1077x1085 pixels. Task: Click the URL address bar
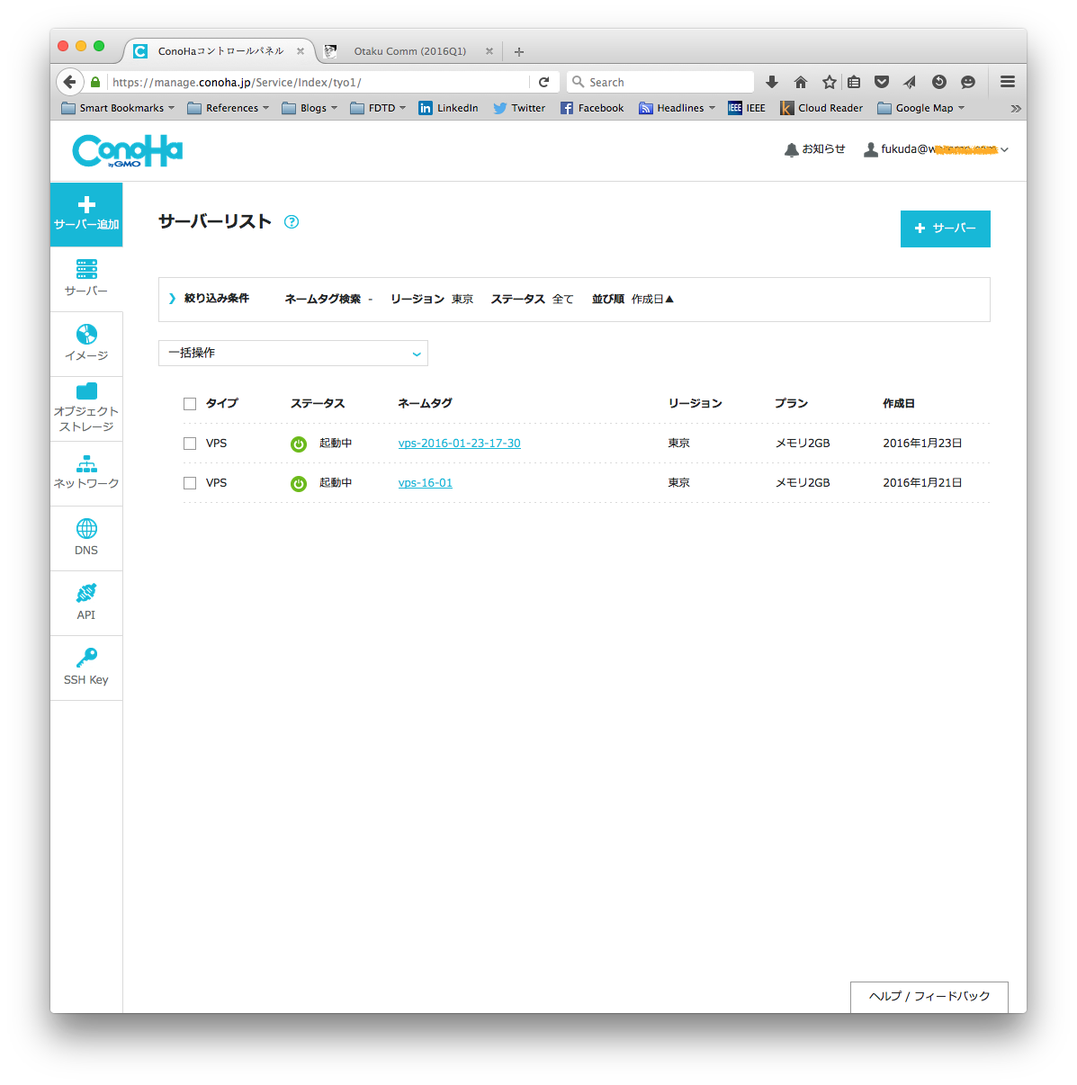[319, 82]
